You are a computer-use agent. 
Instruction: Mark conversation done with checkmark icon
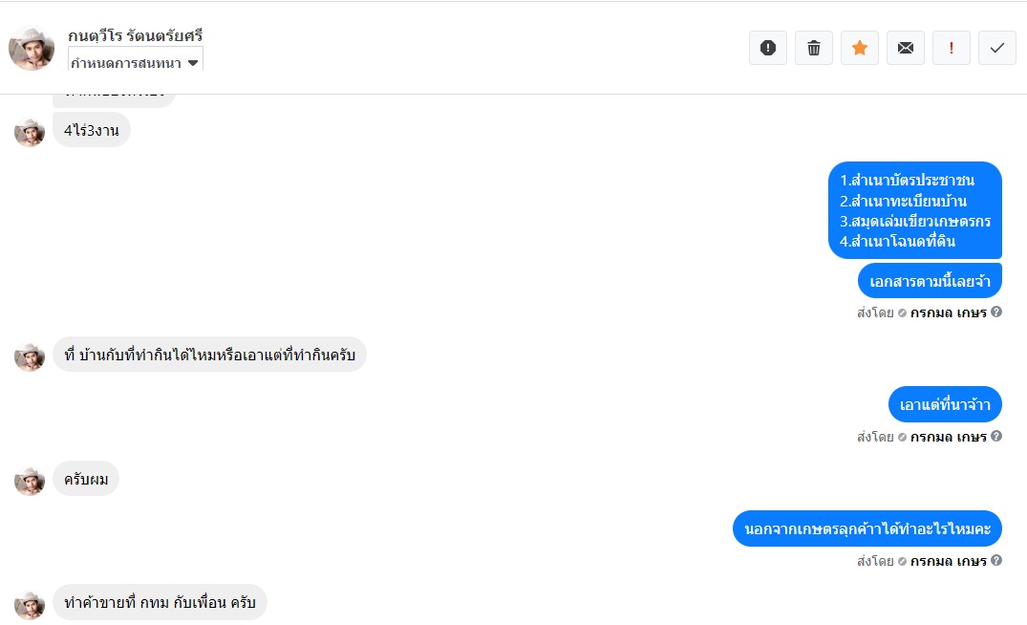tap(997, 48)
